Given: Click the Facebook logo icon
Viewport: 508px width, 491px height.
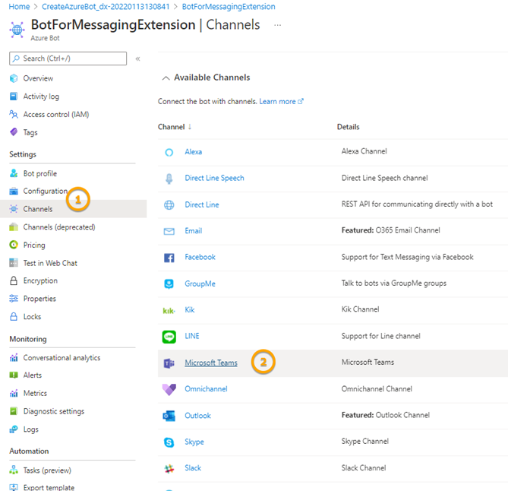Looking at the screenshot, I should [x=169, y=258].
